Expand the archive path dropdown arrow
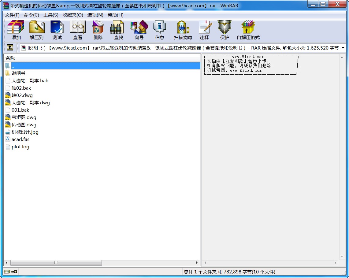349x278 pixels. click(343, 48)
